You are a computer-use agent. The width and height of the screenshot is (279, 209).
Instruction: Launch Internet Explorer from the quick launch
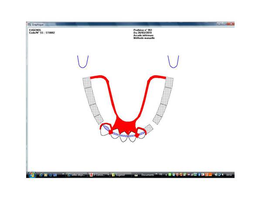pos(41,175)
